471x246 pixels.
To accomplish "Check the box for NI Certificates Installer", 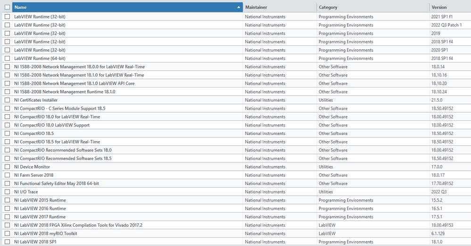I will point(7,100).
